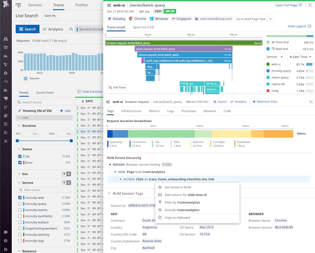Uncheck the mcnulty-web service checkbox
The height and width of the screenshot is (253, 315).
[x=20, y=198]
